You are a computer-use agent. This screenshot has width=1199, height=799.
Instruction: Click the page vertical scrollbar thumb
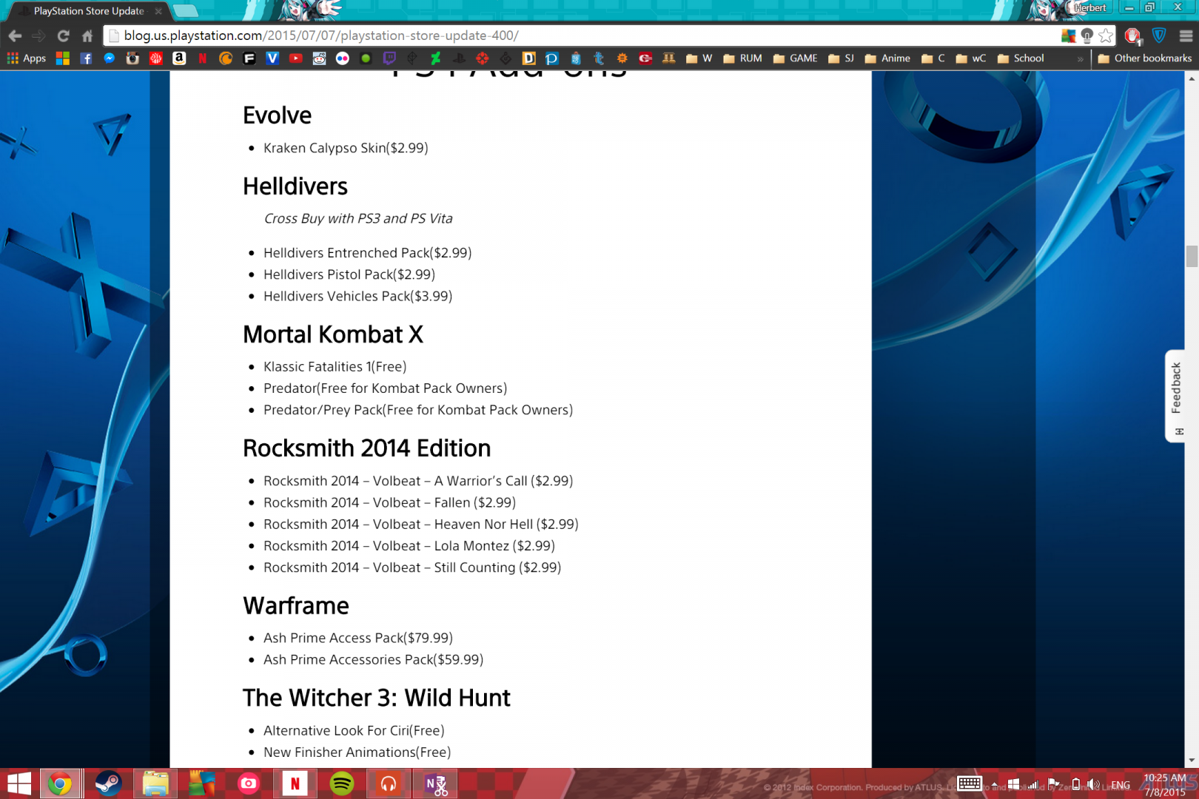(1192, 256)
